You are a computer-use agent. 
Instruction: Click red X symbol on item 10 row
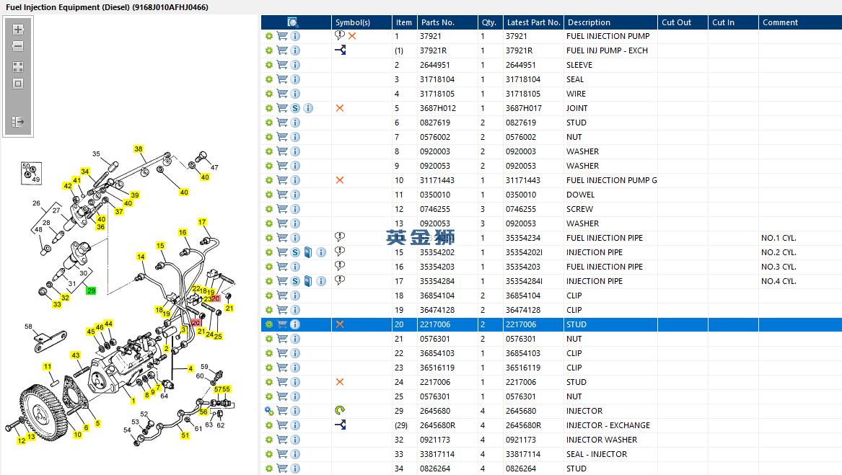pos(340,180)
